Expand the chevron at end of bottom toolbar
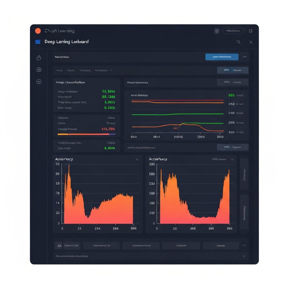 (x=244, y=246)
